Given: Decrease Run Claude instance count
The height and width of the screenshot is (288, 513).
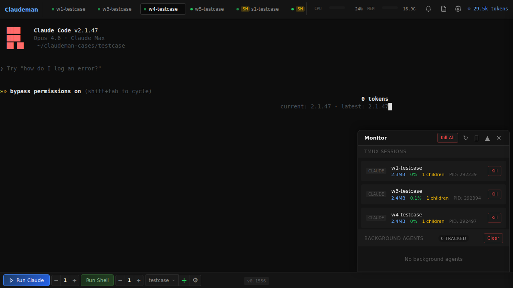Looking at the screenshot, I should [x=56, y=280].
